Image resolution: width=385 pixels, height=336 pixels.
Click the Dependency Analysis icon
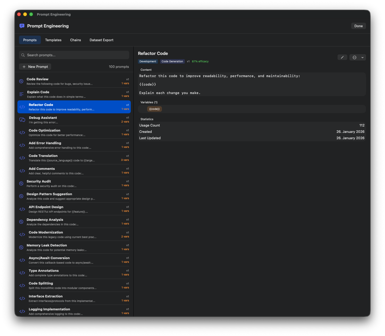tap(21, 222)
